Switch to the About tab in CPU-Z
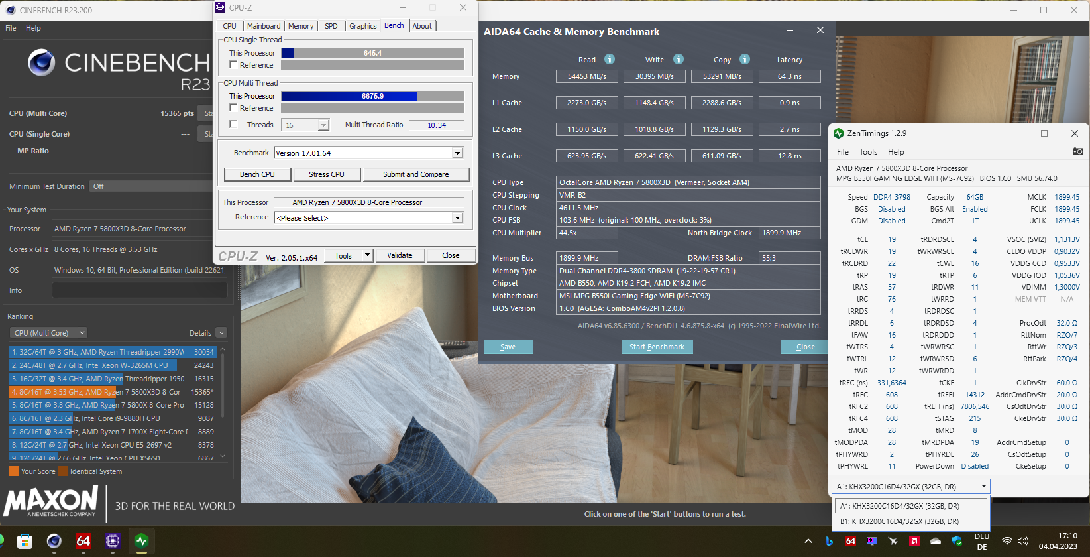The width and height of the screenshot is (1090, 557). coord(422,26)
